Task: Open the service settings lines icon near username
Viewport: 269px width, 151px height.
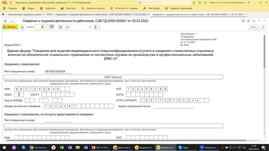Action: pos(249,3)
